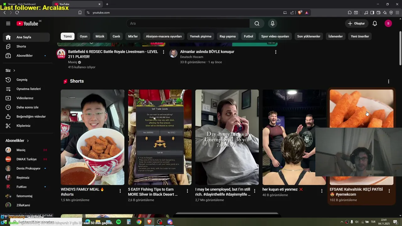Select the Rap yapma chip
The width and height of the screenshot is (402, 226).
(x=228, y=36)
